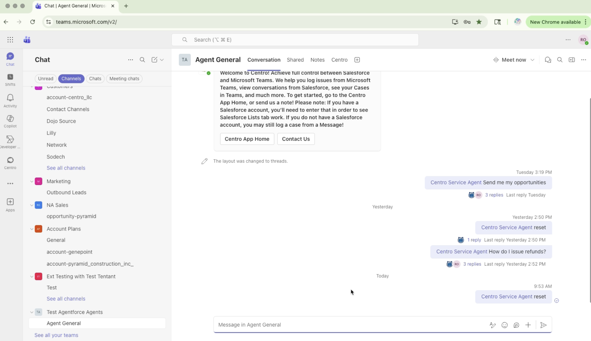Open the RO profile account menu

pyautogui.click(x=583, y=40)
